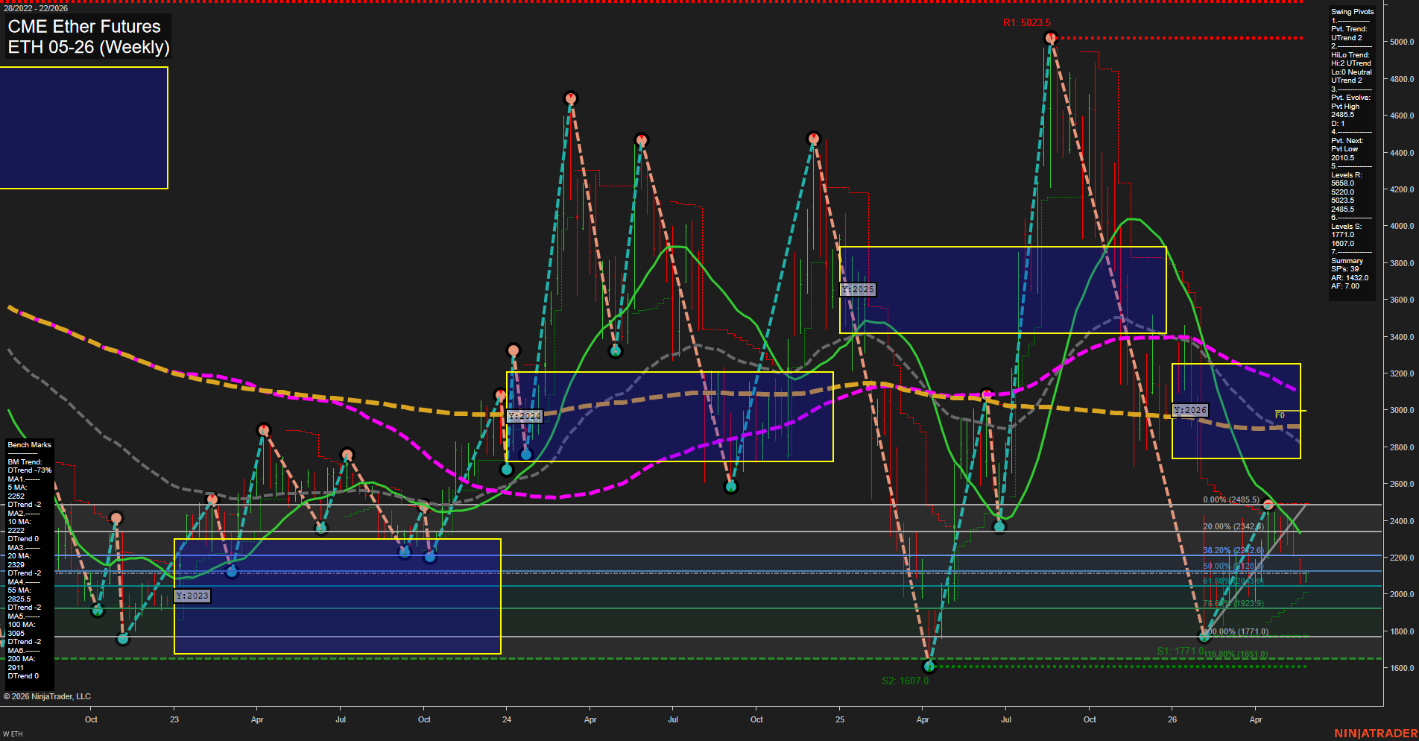The height and width of the screenshot is (741, 1419).
Task: Click the © 2026 NinjaTrader, LLC copyright text
Action: click(x=47, y=696)
